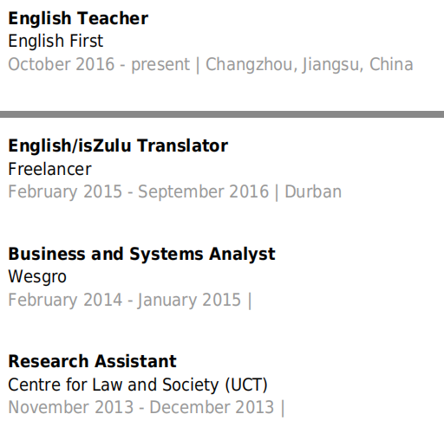Click the Freelancer employer text
444x427 pixels.
click(x=49, y=169)
